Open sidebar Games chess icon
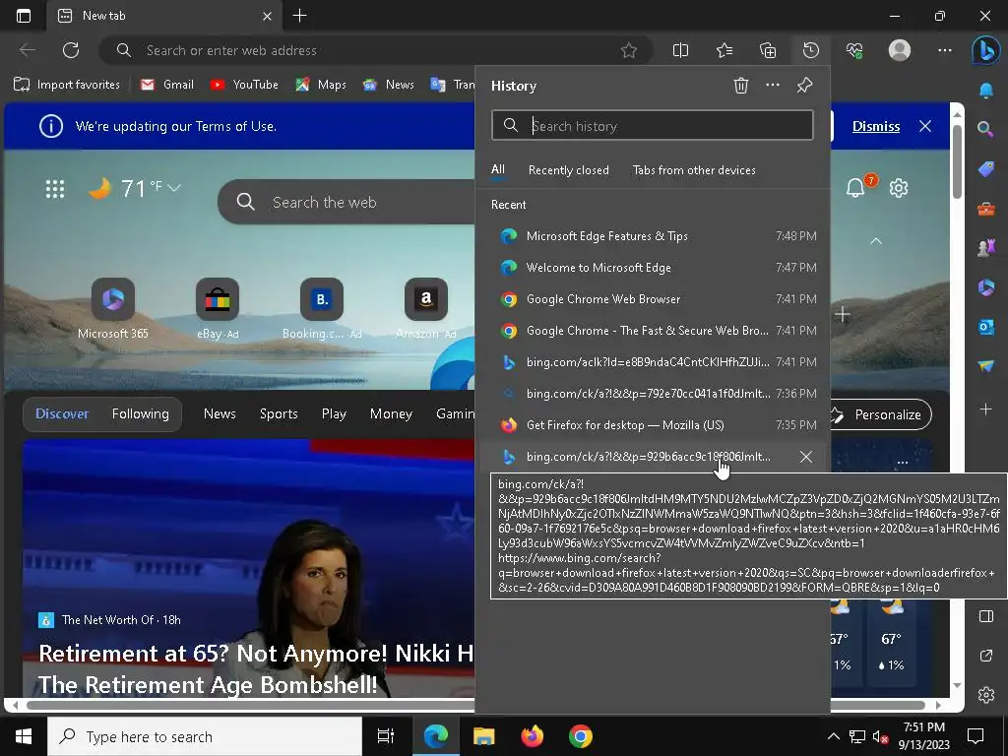The width and height of the screenshot is (1008, 756). (985, 248)
